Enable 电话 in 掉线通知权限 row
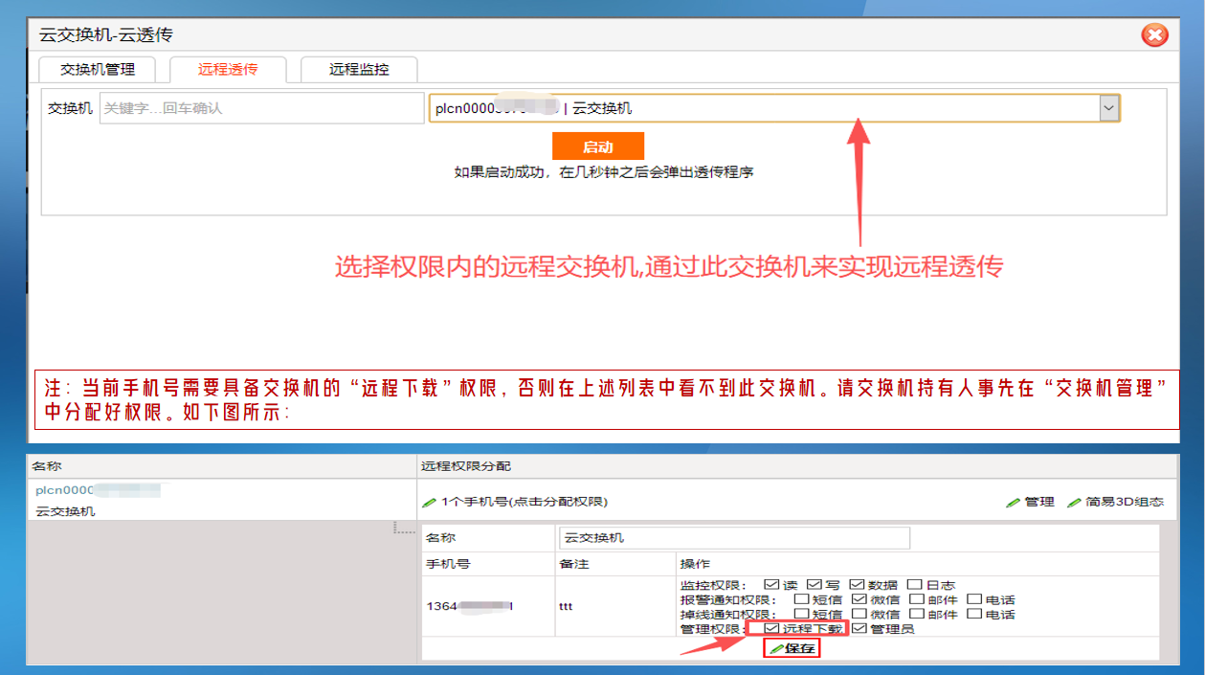The width and height of the screenshot is (1205, 675). click(x=974, y=614)
